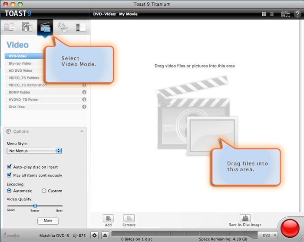Open the help question mark

(x=297, y=14)
